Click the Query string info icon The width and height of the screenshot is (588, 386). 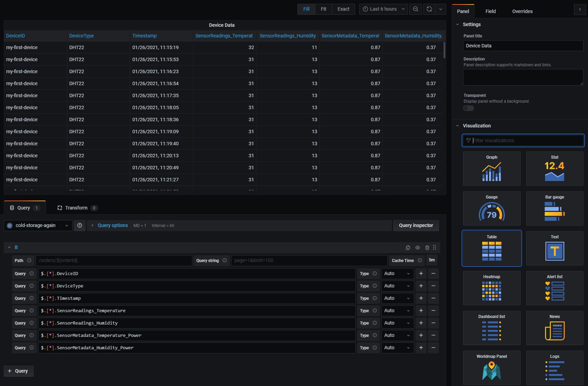coord(225,261)
